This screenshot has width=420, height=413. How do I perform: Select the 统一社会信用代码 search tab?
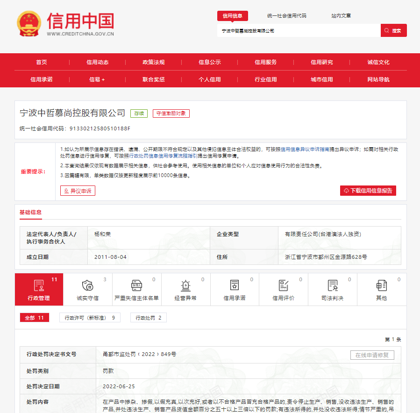(x=286, y=16)
